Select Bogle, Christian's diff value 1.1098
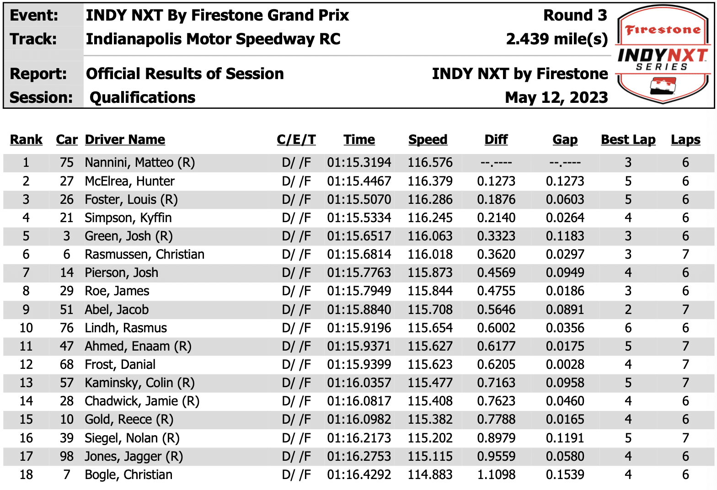The image size is (717, 490). pos(496,474)
